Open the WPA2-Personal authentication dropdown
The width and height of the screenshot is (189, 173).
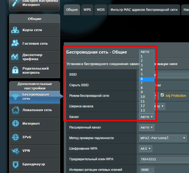click(163, 138)
